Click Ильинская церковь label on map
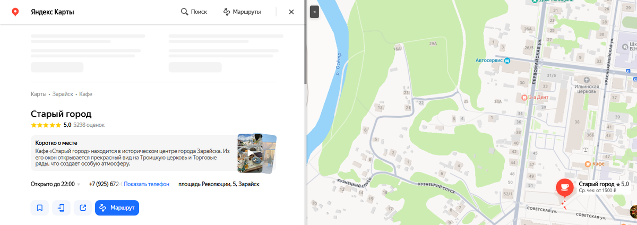Image resolution: width=637 pixels, height=225 pixels. [x=588, y=89]
